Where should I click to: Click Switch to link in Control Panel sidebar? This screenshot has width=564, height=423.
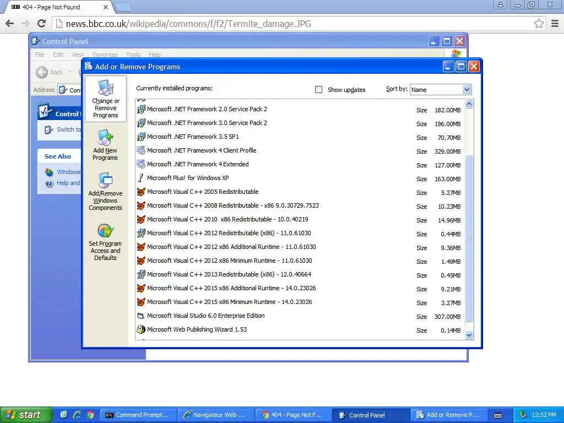(69, 129)
